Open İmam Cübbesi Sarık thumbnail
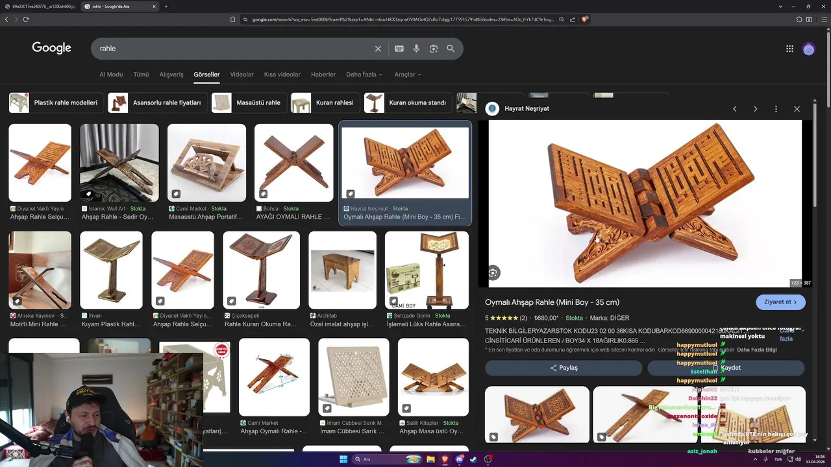The width and height of the screenshot is (831, 467). [x=353, y=377]
